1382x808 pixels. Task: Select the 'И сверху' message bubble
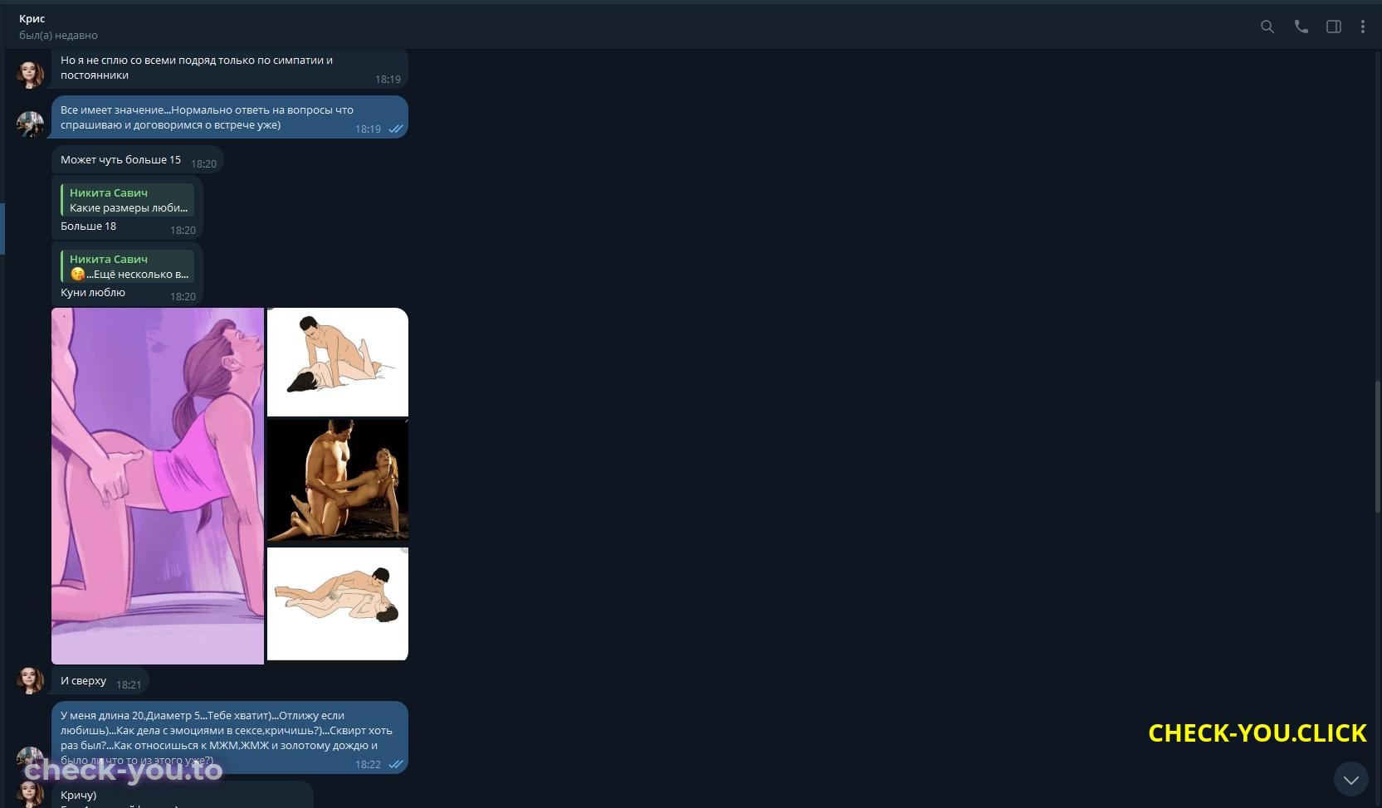tap(100, 680)
